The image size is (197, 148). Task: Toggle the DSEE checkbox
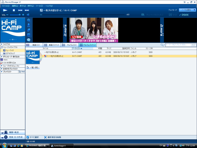click(x=180, y=15)
